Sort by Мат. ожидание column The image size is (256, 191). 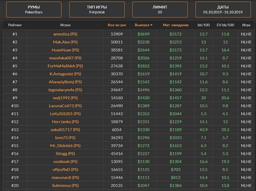(x=176, y=25)
